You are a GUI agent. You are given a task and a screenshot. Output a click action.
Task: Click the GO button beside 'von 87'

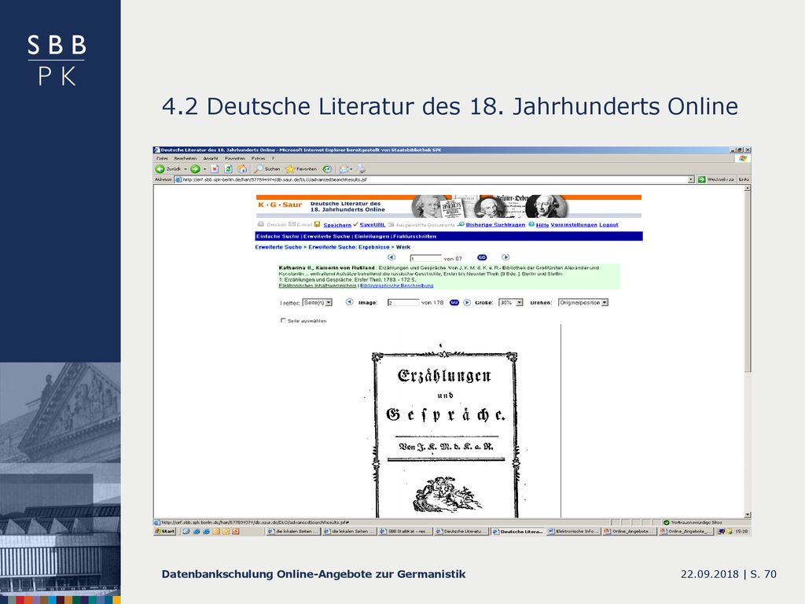pyautogui.click(x=482, y=258)
